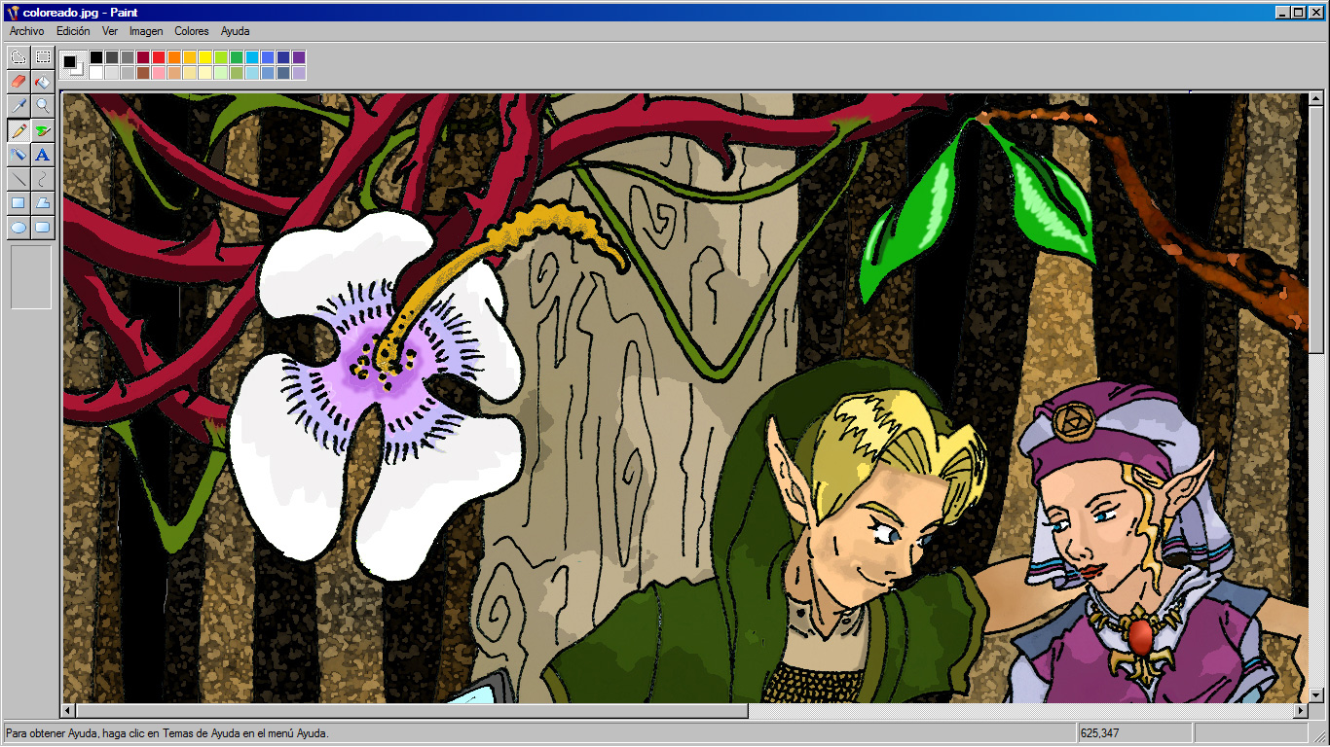Pick the dark gray swatch in top row

(x=112, y=57)
